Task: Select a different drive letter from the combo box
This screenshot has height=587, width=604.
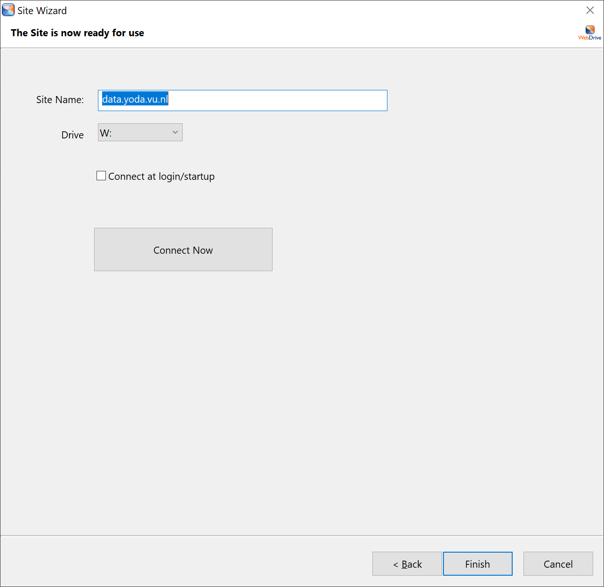Action: coord(140,132)
